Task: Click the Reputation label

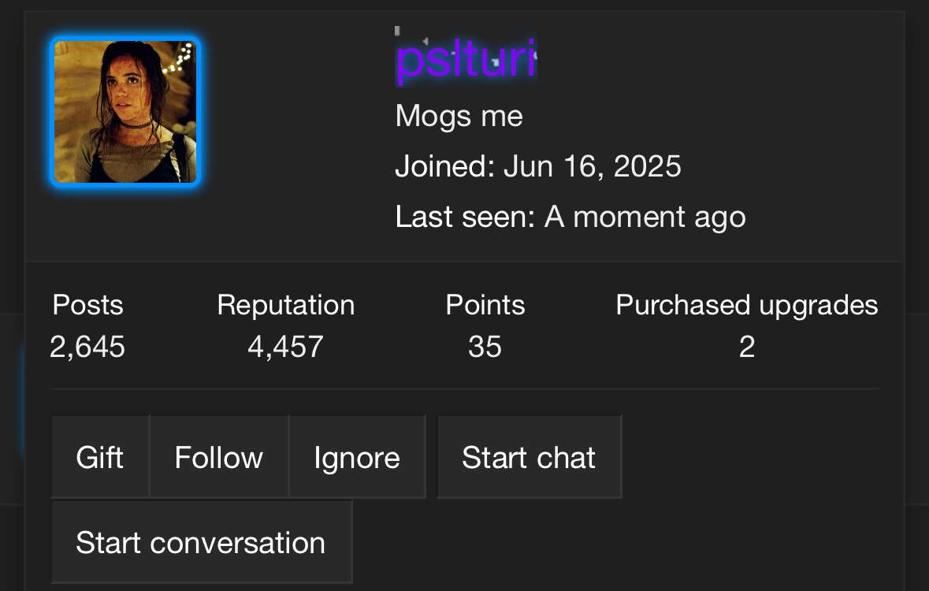Action: coord(286,305)
